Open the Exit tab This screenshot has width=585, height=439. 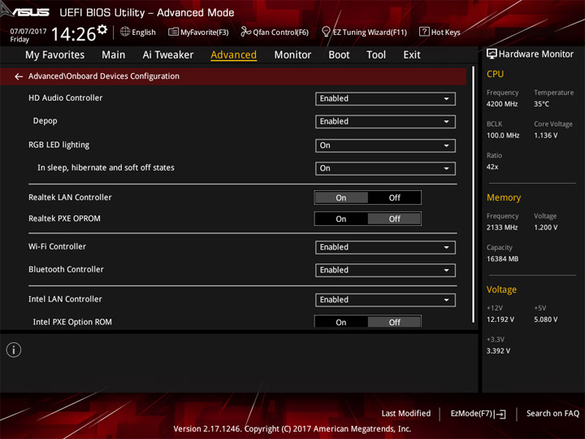tap(411, 55)
